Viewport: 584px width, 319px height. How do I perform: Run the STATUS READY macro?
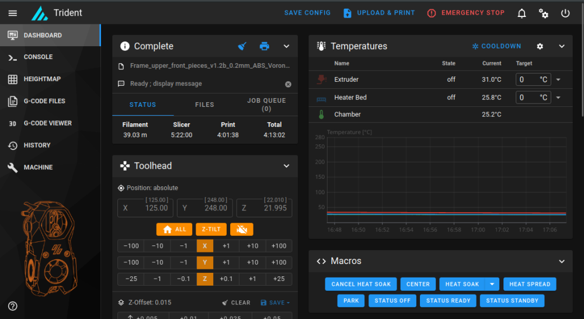pyautogui.click(x=448, y=300)
